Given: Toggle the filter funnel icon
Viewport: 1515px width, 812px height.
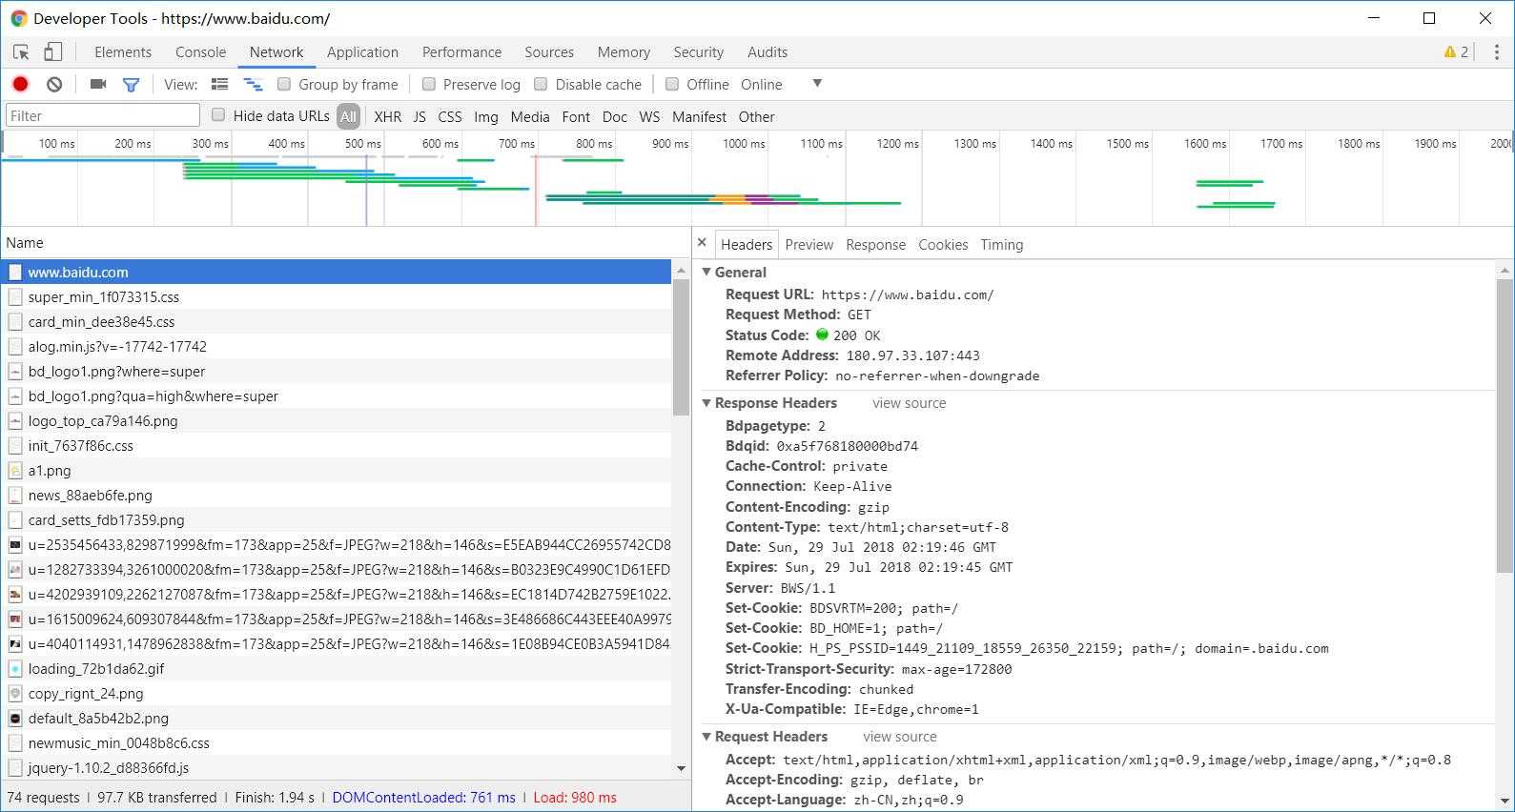Looking at the screenshot, I should (x=131, y=84).
